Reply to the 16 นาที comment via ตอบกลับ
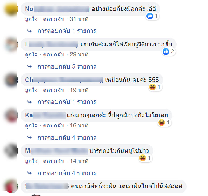 (54, 126)
